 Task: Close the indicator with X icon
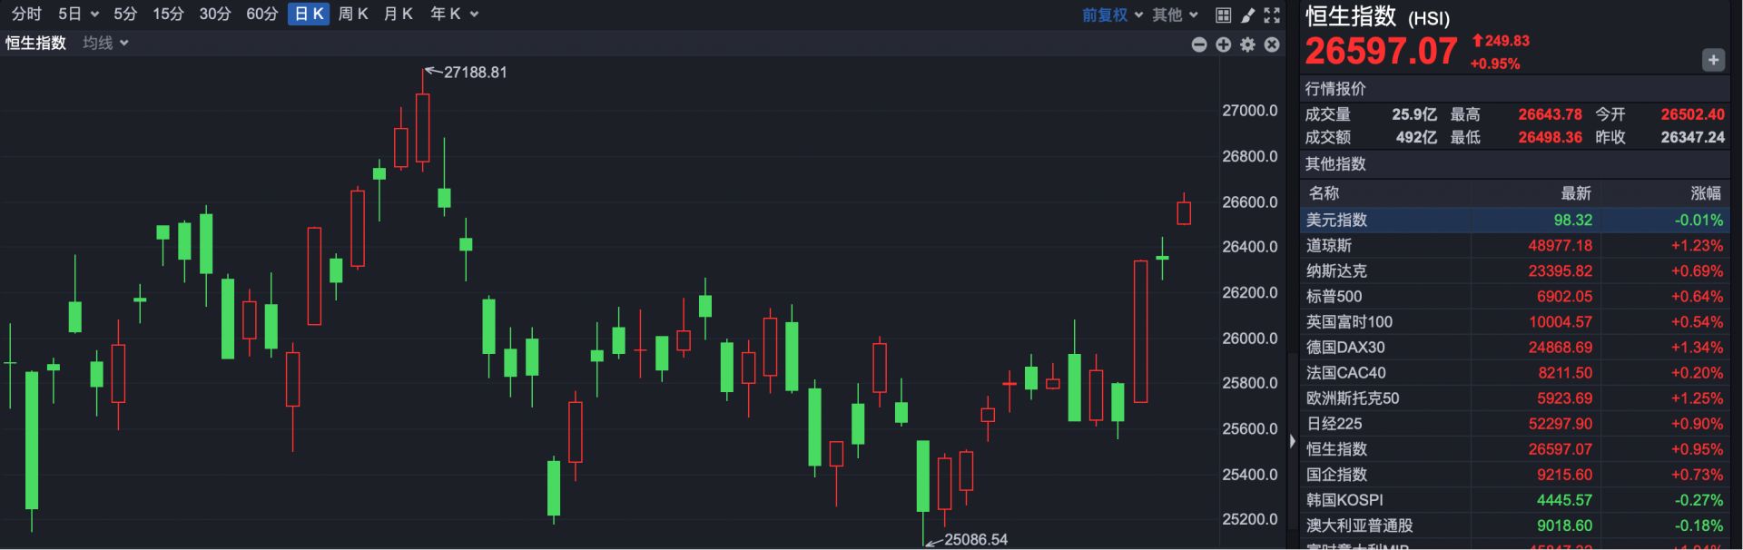click(1272, 44)
